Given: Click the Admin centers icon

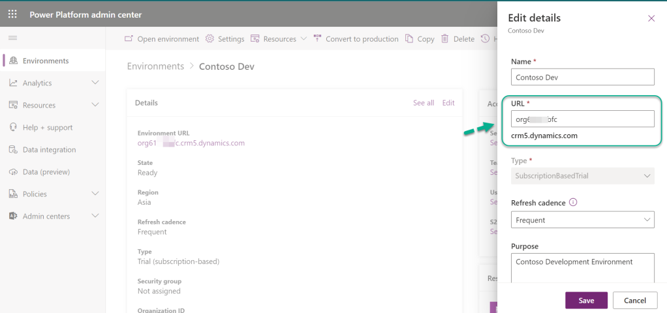Looking at the screenshot, I should click(14, 216).
